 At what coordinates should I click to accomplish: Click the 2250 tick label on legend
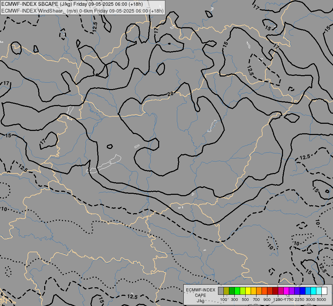click(300, 300)
